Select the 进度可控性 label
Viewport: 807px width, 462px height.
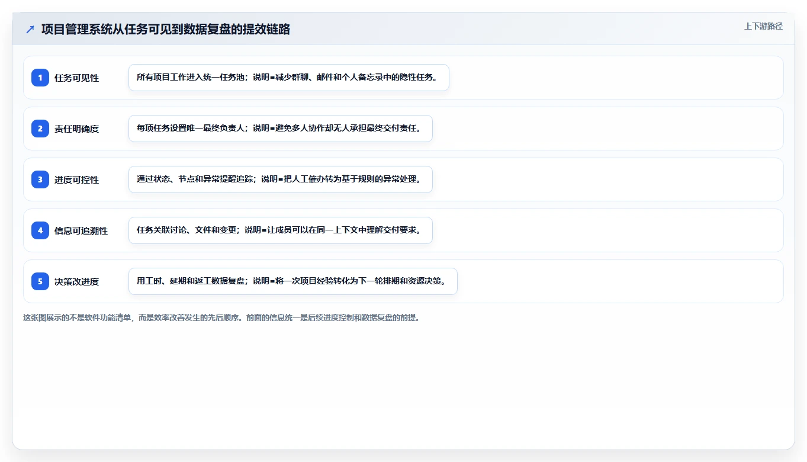coord(76,179)
